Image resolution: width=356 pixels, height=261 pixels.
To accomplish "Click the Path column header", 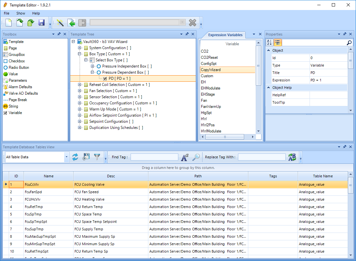I will (x=198, y=176).
